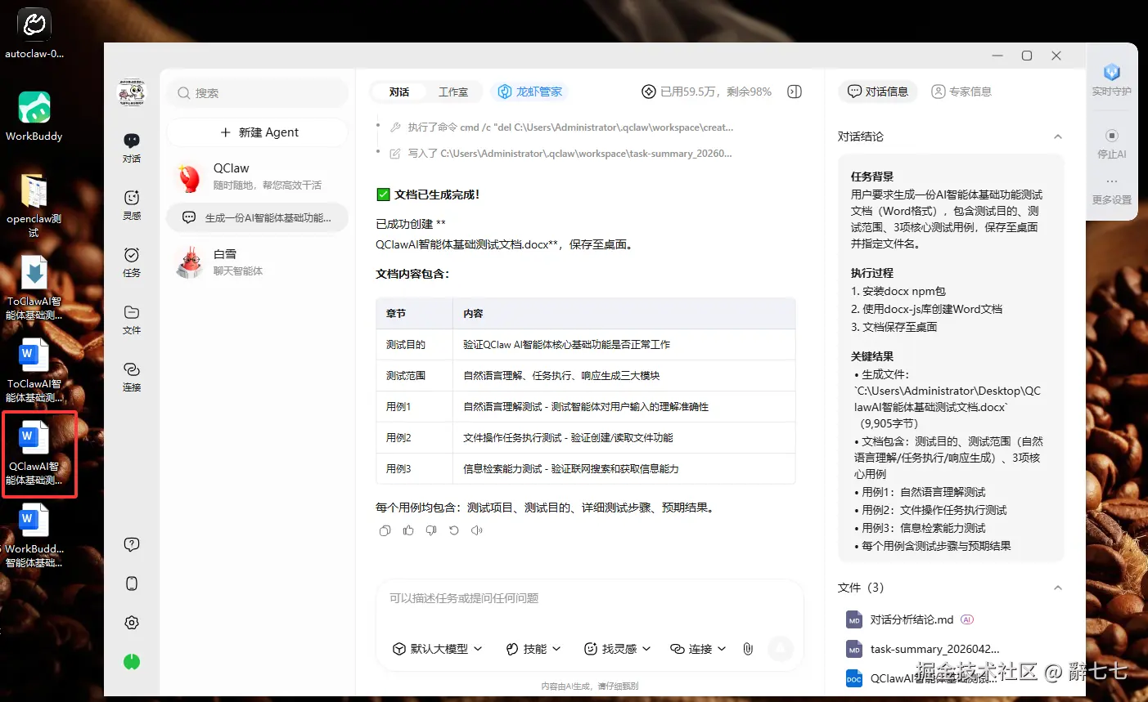This screenshot has height=702, width=1148.
Task: Click 新建 Agent button
Action: coord(259,132)
